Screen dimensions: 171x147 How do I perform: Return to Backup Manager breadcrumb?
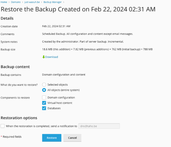point(52,2)
